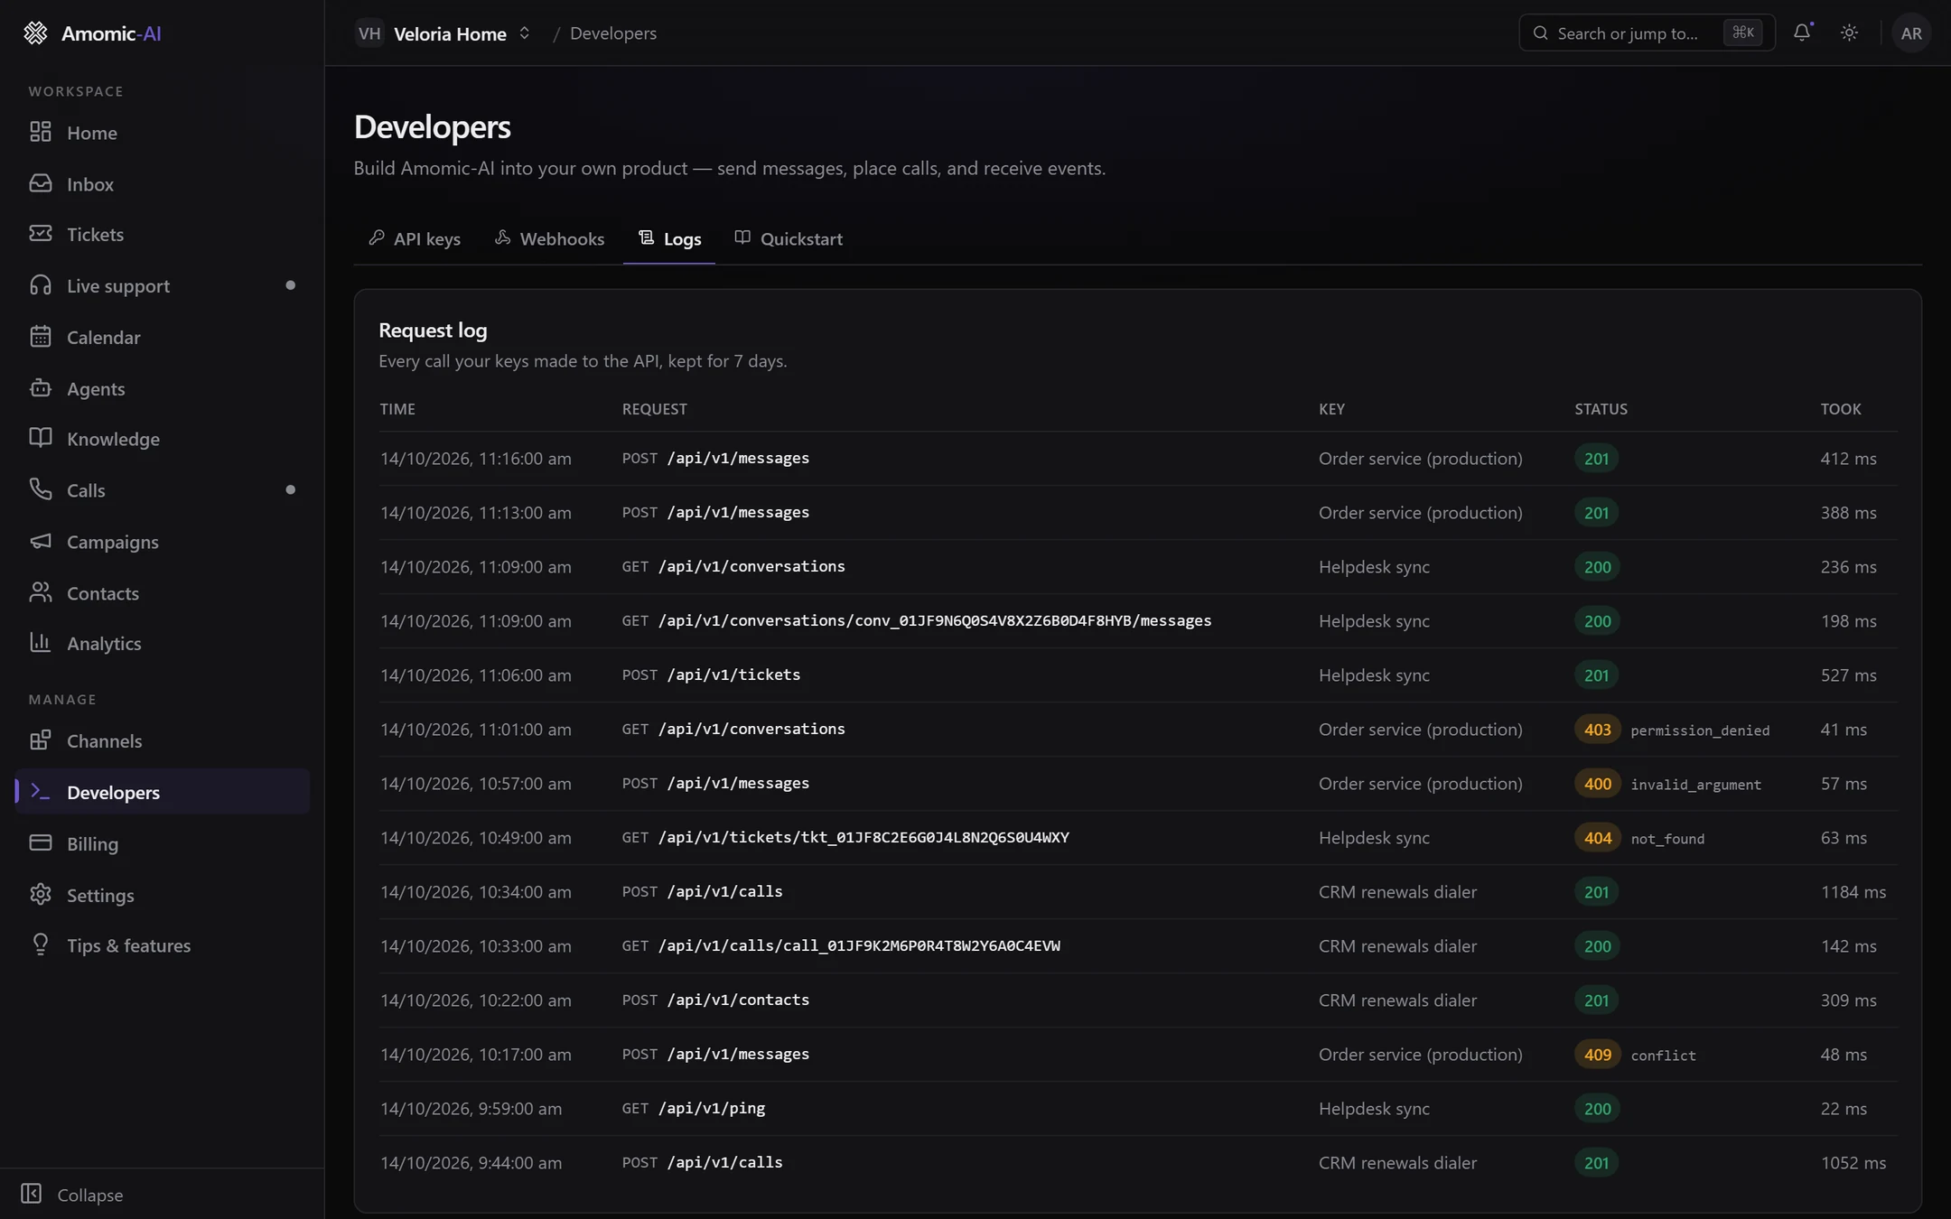Switch to the Webhooks tab
The image size is (1951, 1219).
point(549,238)
